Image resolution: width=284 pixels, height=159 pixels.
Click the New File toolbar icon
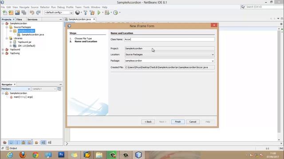(x=5, y=13)
